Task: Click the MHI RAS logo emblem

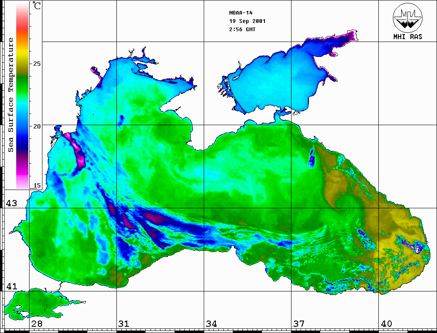Action: (407, 17)
